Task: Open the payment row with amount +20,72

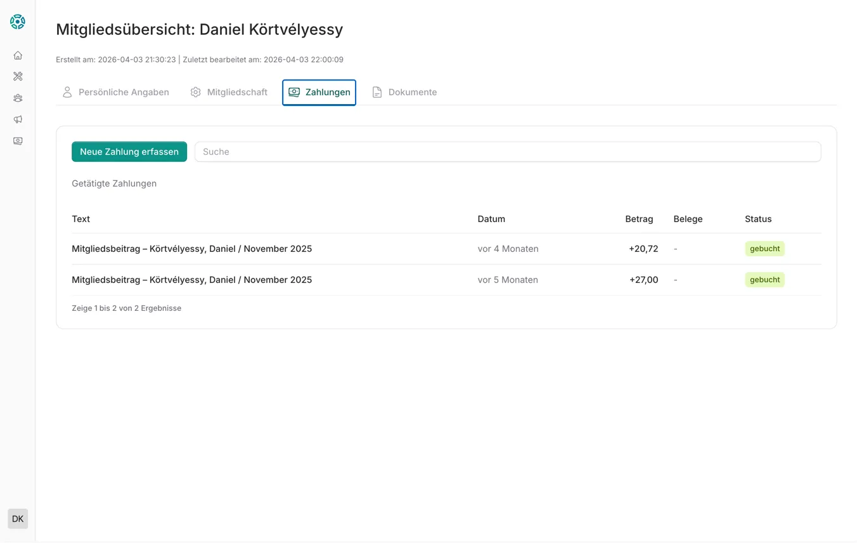Action: [191, 249]
